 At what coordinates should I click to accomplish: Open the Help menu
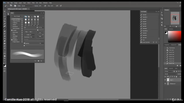tap(50, 3)
